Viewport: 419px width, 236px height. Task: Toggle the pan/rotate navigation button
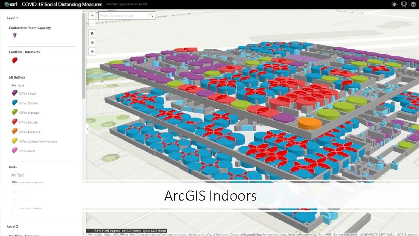92,52
